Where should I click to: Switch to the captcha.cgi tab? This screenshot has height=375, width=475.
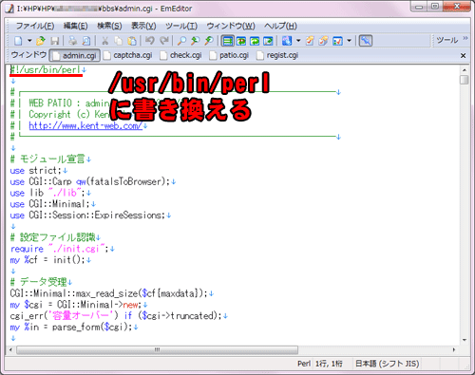[x=128, y=55]
